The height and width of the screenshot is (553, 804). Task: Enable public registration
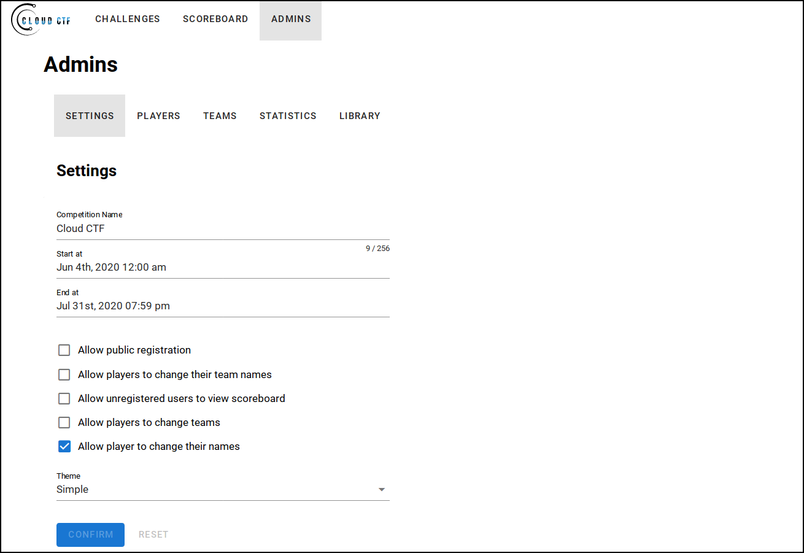[x=64, y=350]
